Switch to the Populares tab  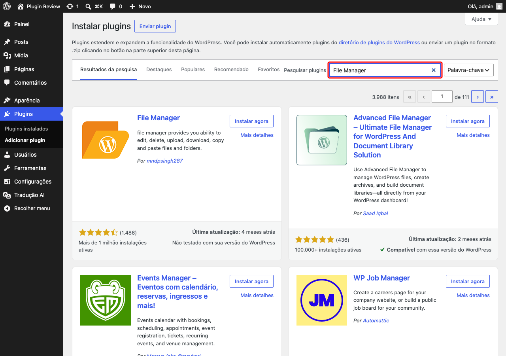coord(193,70)
